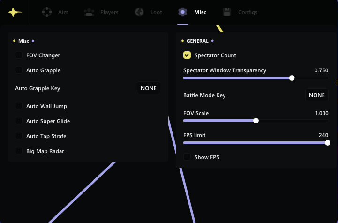Uncheck the Spectator Count checkbox

[x=187, y=55]
